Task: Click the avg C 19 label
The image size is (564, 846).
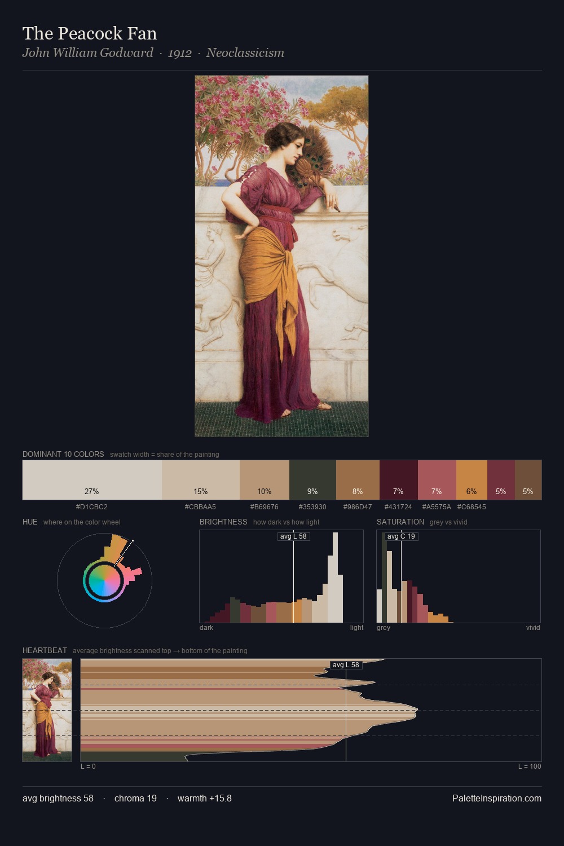Action: tap(401, 536)
